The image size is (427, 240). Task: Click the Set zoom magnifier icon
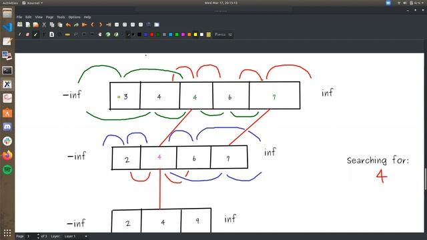click(148, 25)
